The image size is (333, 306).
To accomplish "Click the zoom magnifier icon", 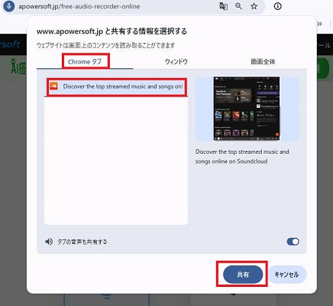I will pos(238,6).
